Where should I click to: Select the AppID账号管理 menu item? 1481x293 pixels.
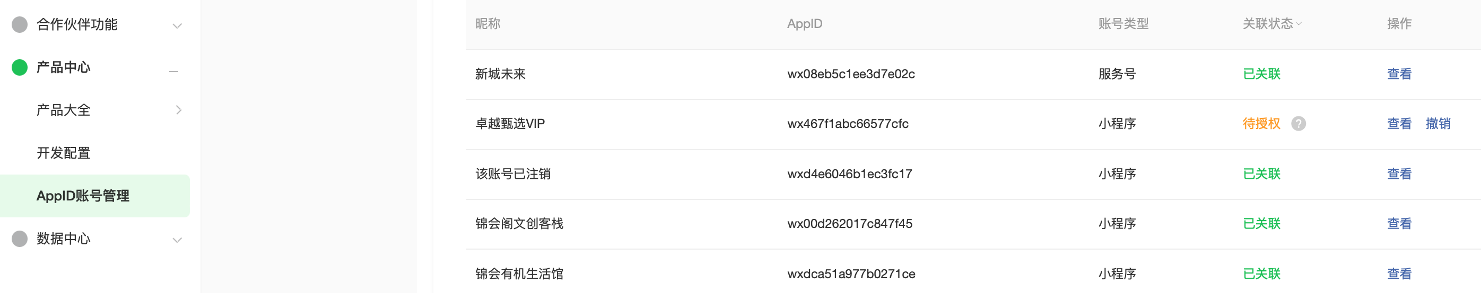83,196
